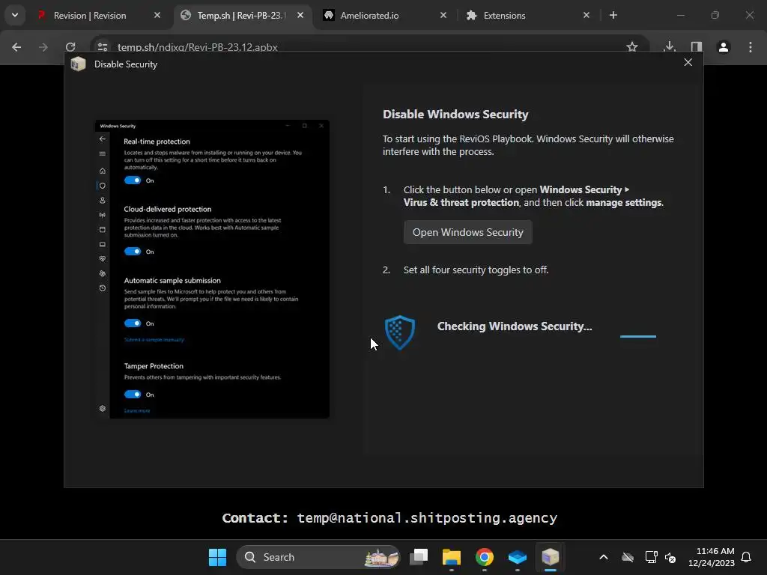Image resolution: width=767 pixels, height=575 pixels.
Task: Open the Chrome downloads icon
Action: pyautogui.click(x=670, y=47)
